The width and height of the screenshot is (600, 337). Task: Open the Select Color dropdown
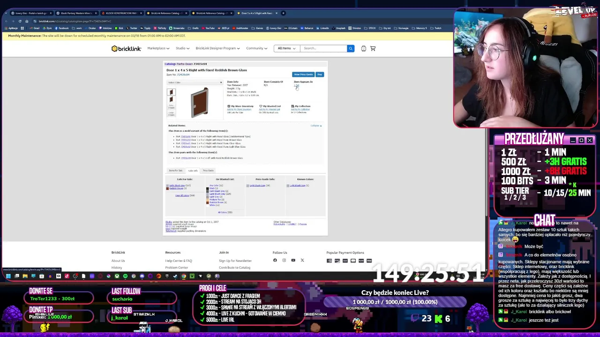(x=195, y=82)
